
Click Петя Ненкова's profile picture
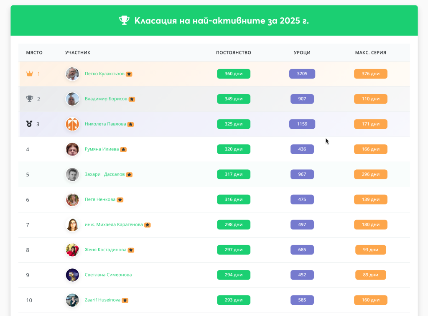pyautogui.click(x=72, y=199)
